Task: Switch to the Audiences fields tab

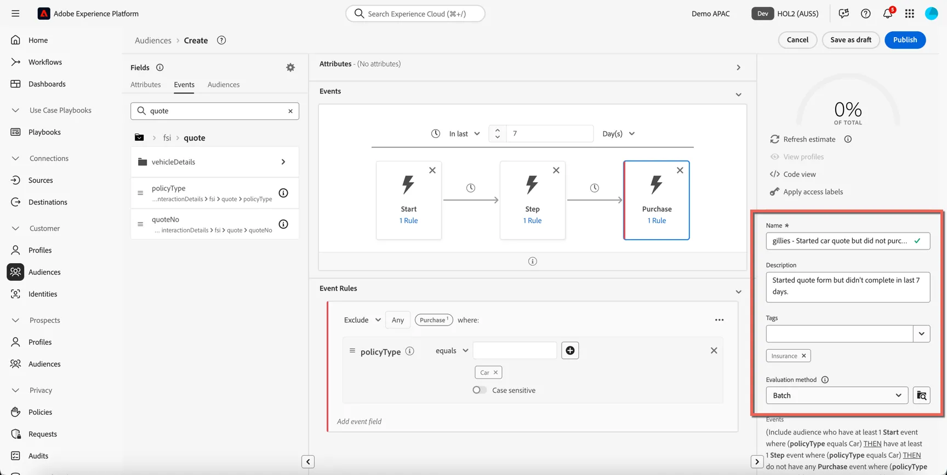Action: pyautogui.click(x=224, y=85)
